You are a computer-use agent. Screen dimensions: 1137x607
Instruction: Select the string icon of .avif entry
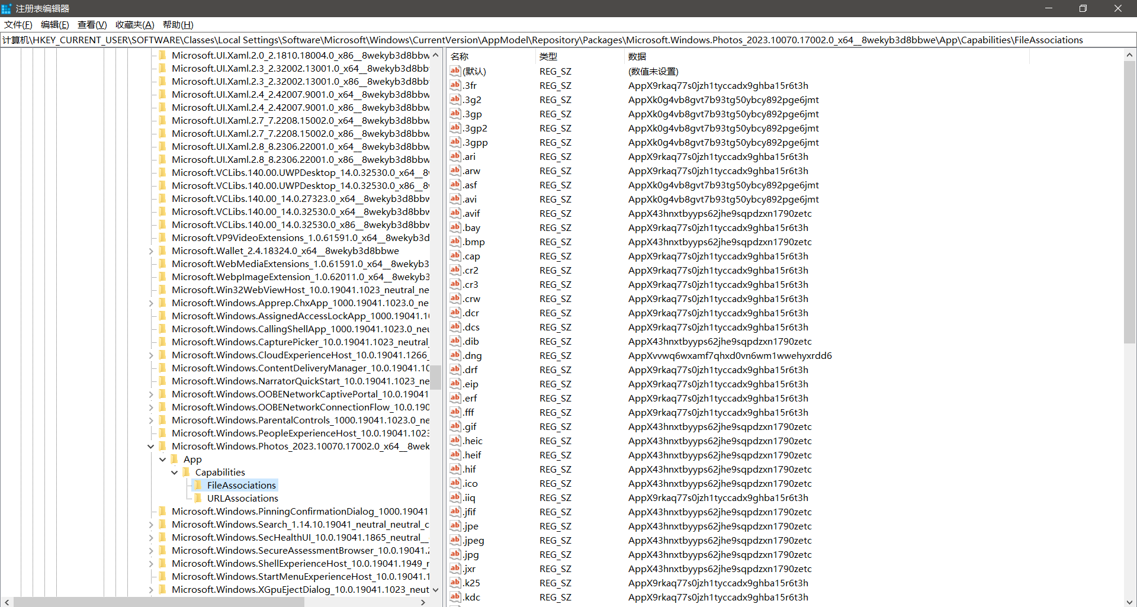(x=455, y=213)
